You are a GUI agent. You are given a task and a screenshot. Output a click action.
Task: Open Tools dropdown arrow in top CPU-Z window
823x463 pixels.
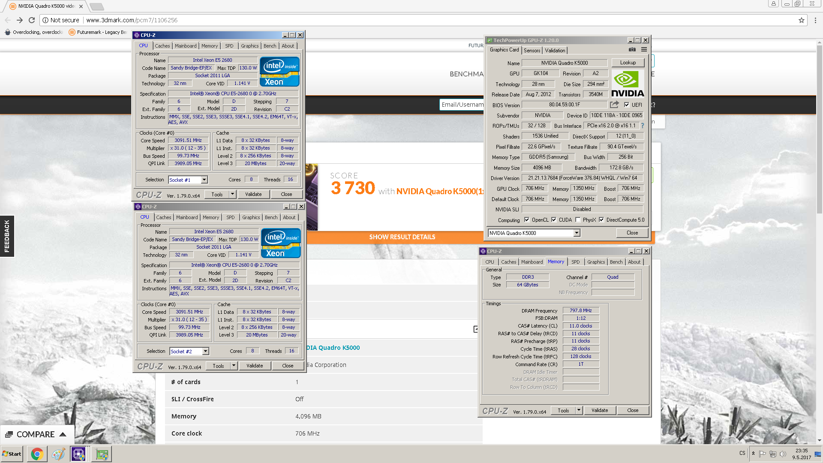pos(232,194)
